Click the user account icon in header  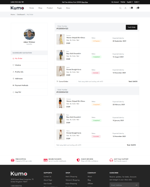click(x=125, y=8)
